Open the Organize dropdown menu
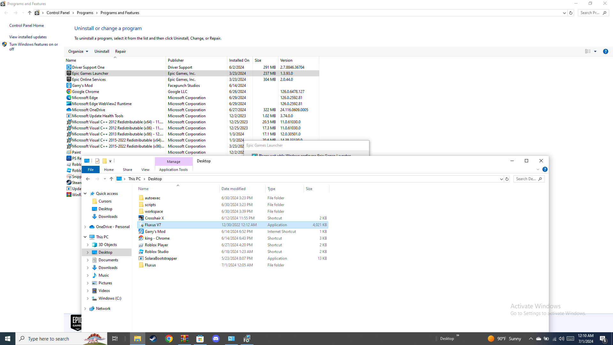The width and height of the screenshot is (613, 345). (x=78, y=51)
